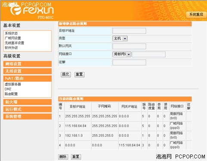Expand the 防火墙 menu
This screenshot has height=161, width=207.
coord(28,102)
